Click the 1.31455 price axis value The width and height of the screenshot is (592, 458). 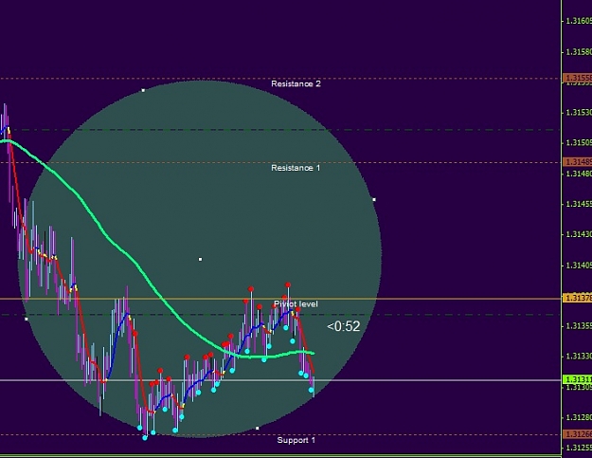coord(579,204)
